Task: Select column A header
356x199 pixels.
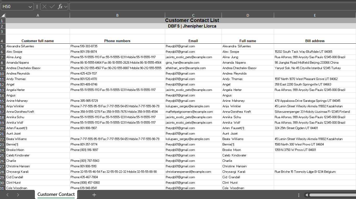Action: [x=38, y=15]
